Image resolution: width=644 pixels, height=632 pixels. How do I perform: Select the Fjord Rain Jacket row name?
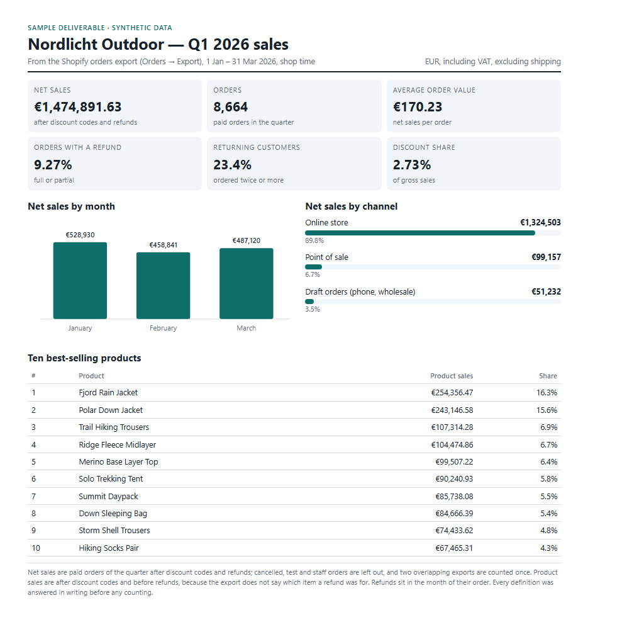[108, 393]
